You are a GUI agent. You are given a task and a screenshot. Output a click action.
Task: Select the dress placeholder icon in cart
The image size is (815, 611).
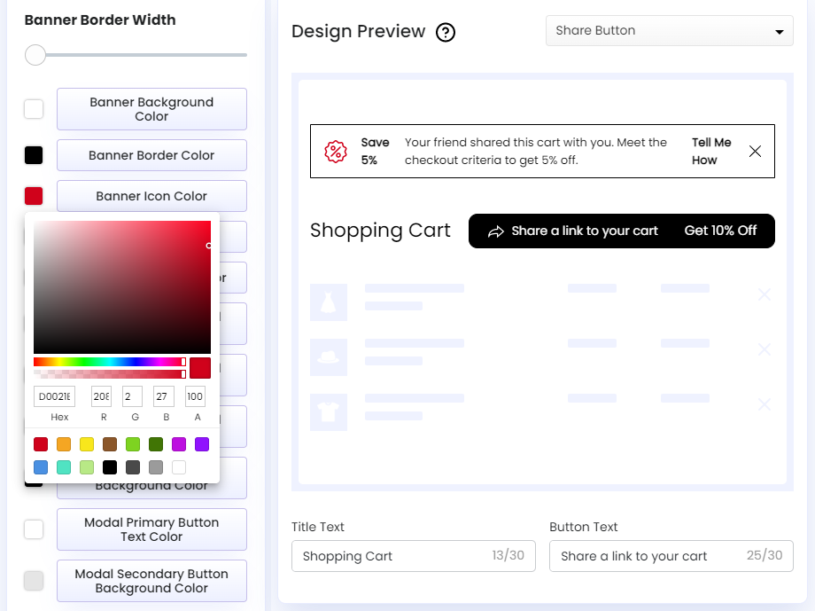point(329,302)
